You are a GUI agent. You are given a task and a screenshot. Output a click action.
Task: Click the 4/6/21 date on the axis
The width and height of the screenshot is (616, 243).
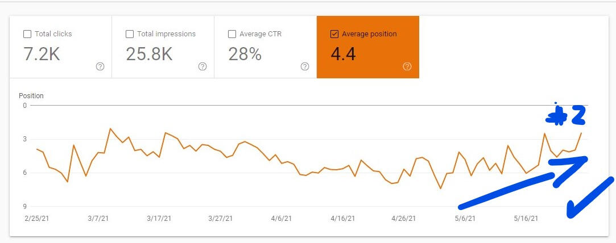tap(282, 219)
